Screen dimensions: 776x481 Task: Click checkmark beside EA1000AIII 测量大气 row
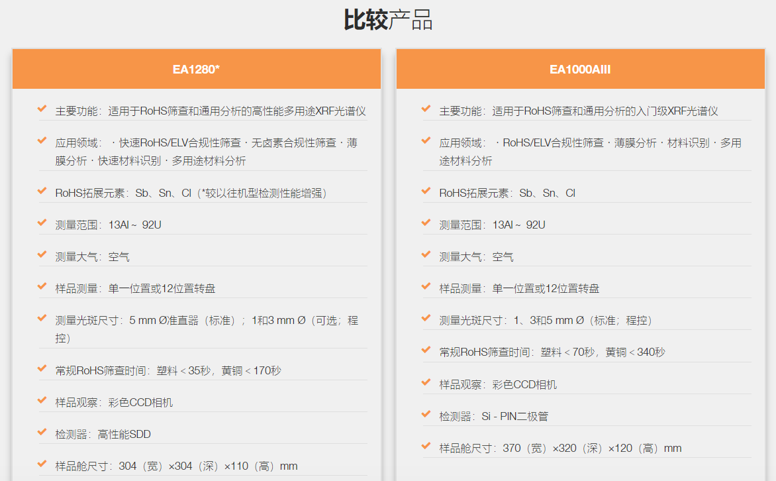point(426,254)
